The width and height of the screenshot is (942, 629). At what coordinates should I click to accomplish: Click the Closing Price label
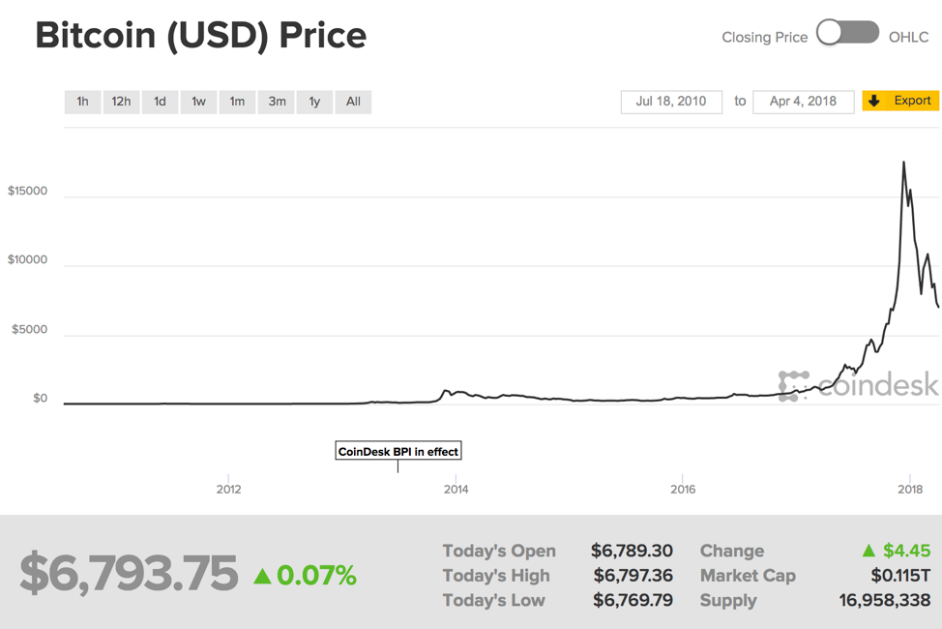764,37
